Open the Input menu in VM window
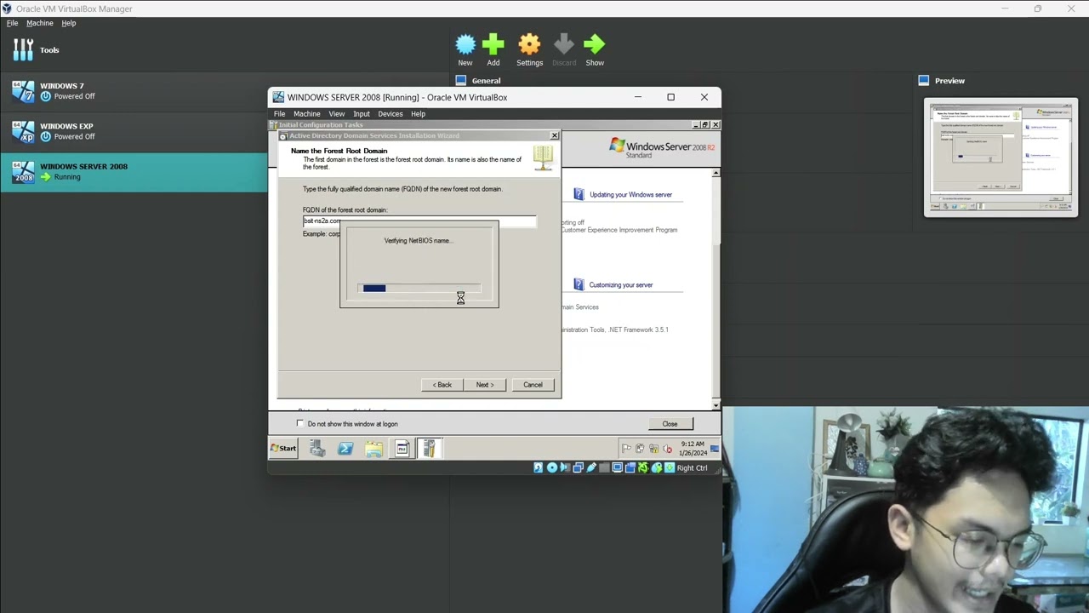The image size is (1089, 613). pos(362,113)
